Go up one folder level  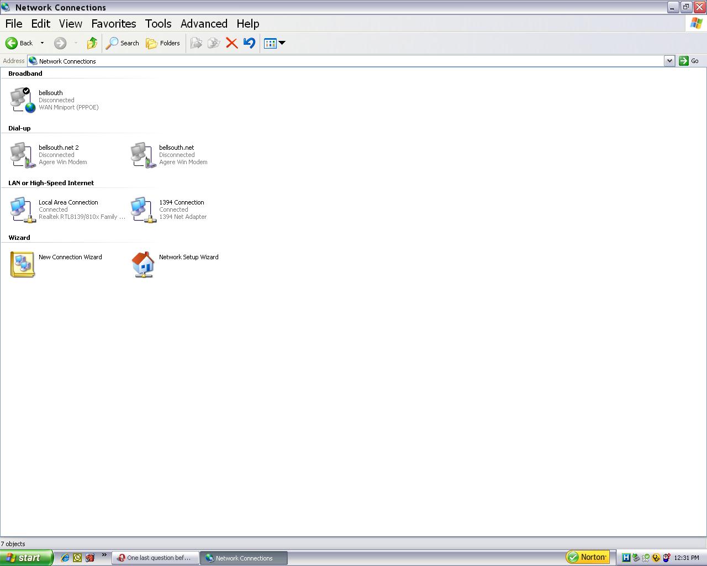click(x=92, y=43)
